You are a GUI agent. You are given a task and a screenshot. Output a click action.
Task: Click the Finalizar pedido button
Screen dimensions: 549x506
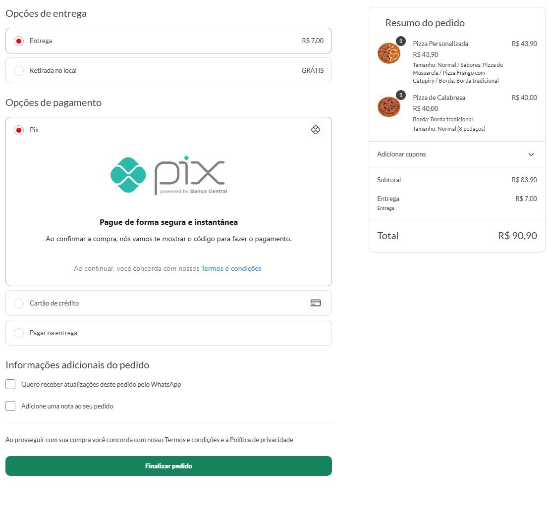(169, 466)
